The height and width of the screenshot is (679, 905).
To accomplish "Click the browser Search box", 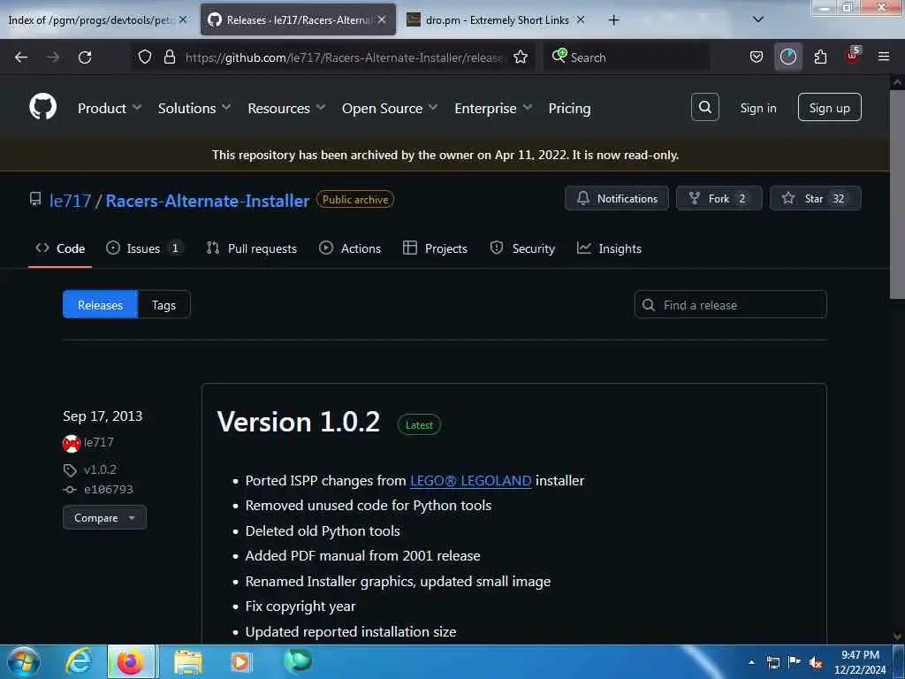I will [x=627, y=57].
